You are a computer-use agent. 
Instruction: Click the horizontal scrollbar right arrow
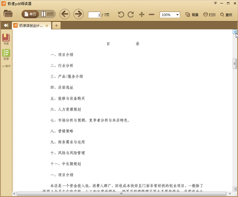click(230, 194)
